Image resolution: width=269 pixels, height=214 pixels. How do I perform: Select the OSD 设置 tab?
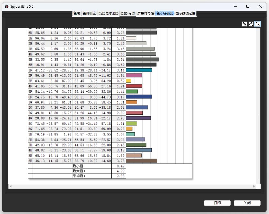(128, 13)
